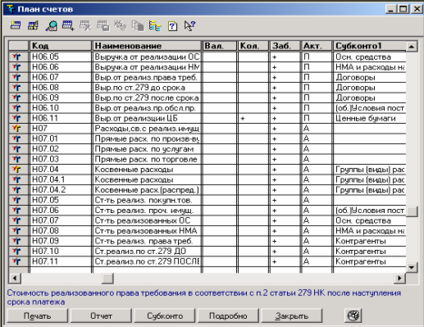424x327 pixels.
Task: Select the name 'Выручка от реализации ОС'
Action: (147, 57)
